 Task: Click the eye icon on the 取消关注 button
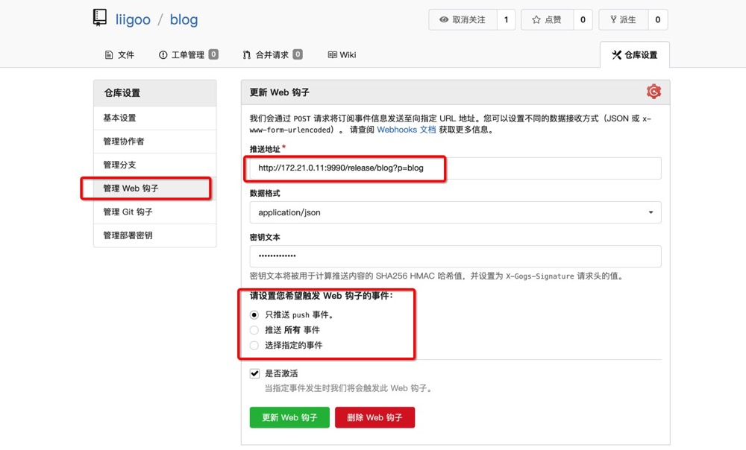click(x=444, y=20)
